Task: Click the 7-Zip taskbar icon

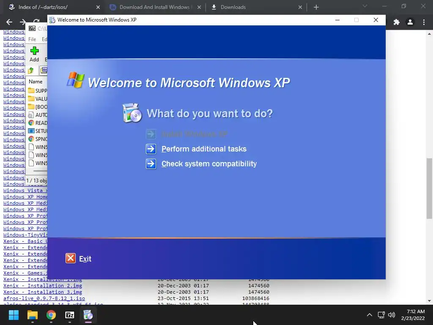Action: [70, 315]
